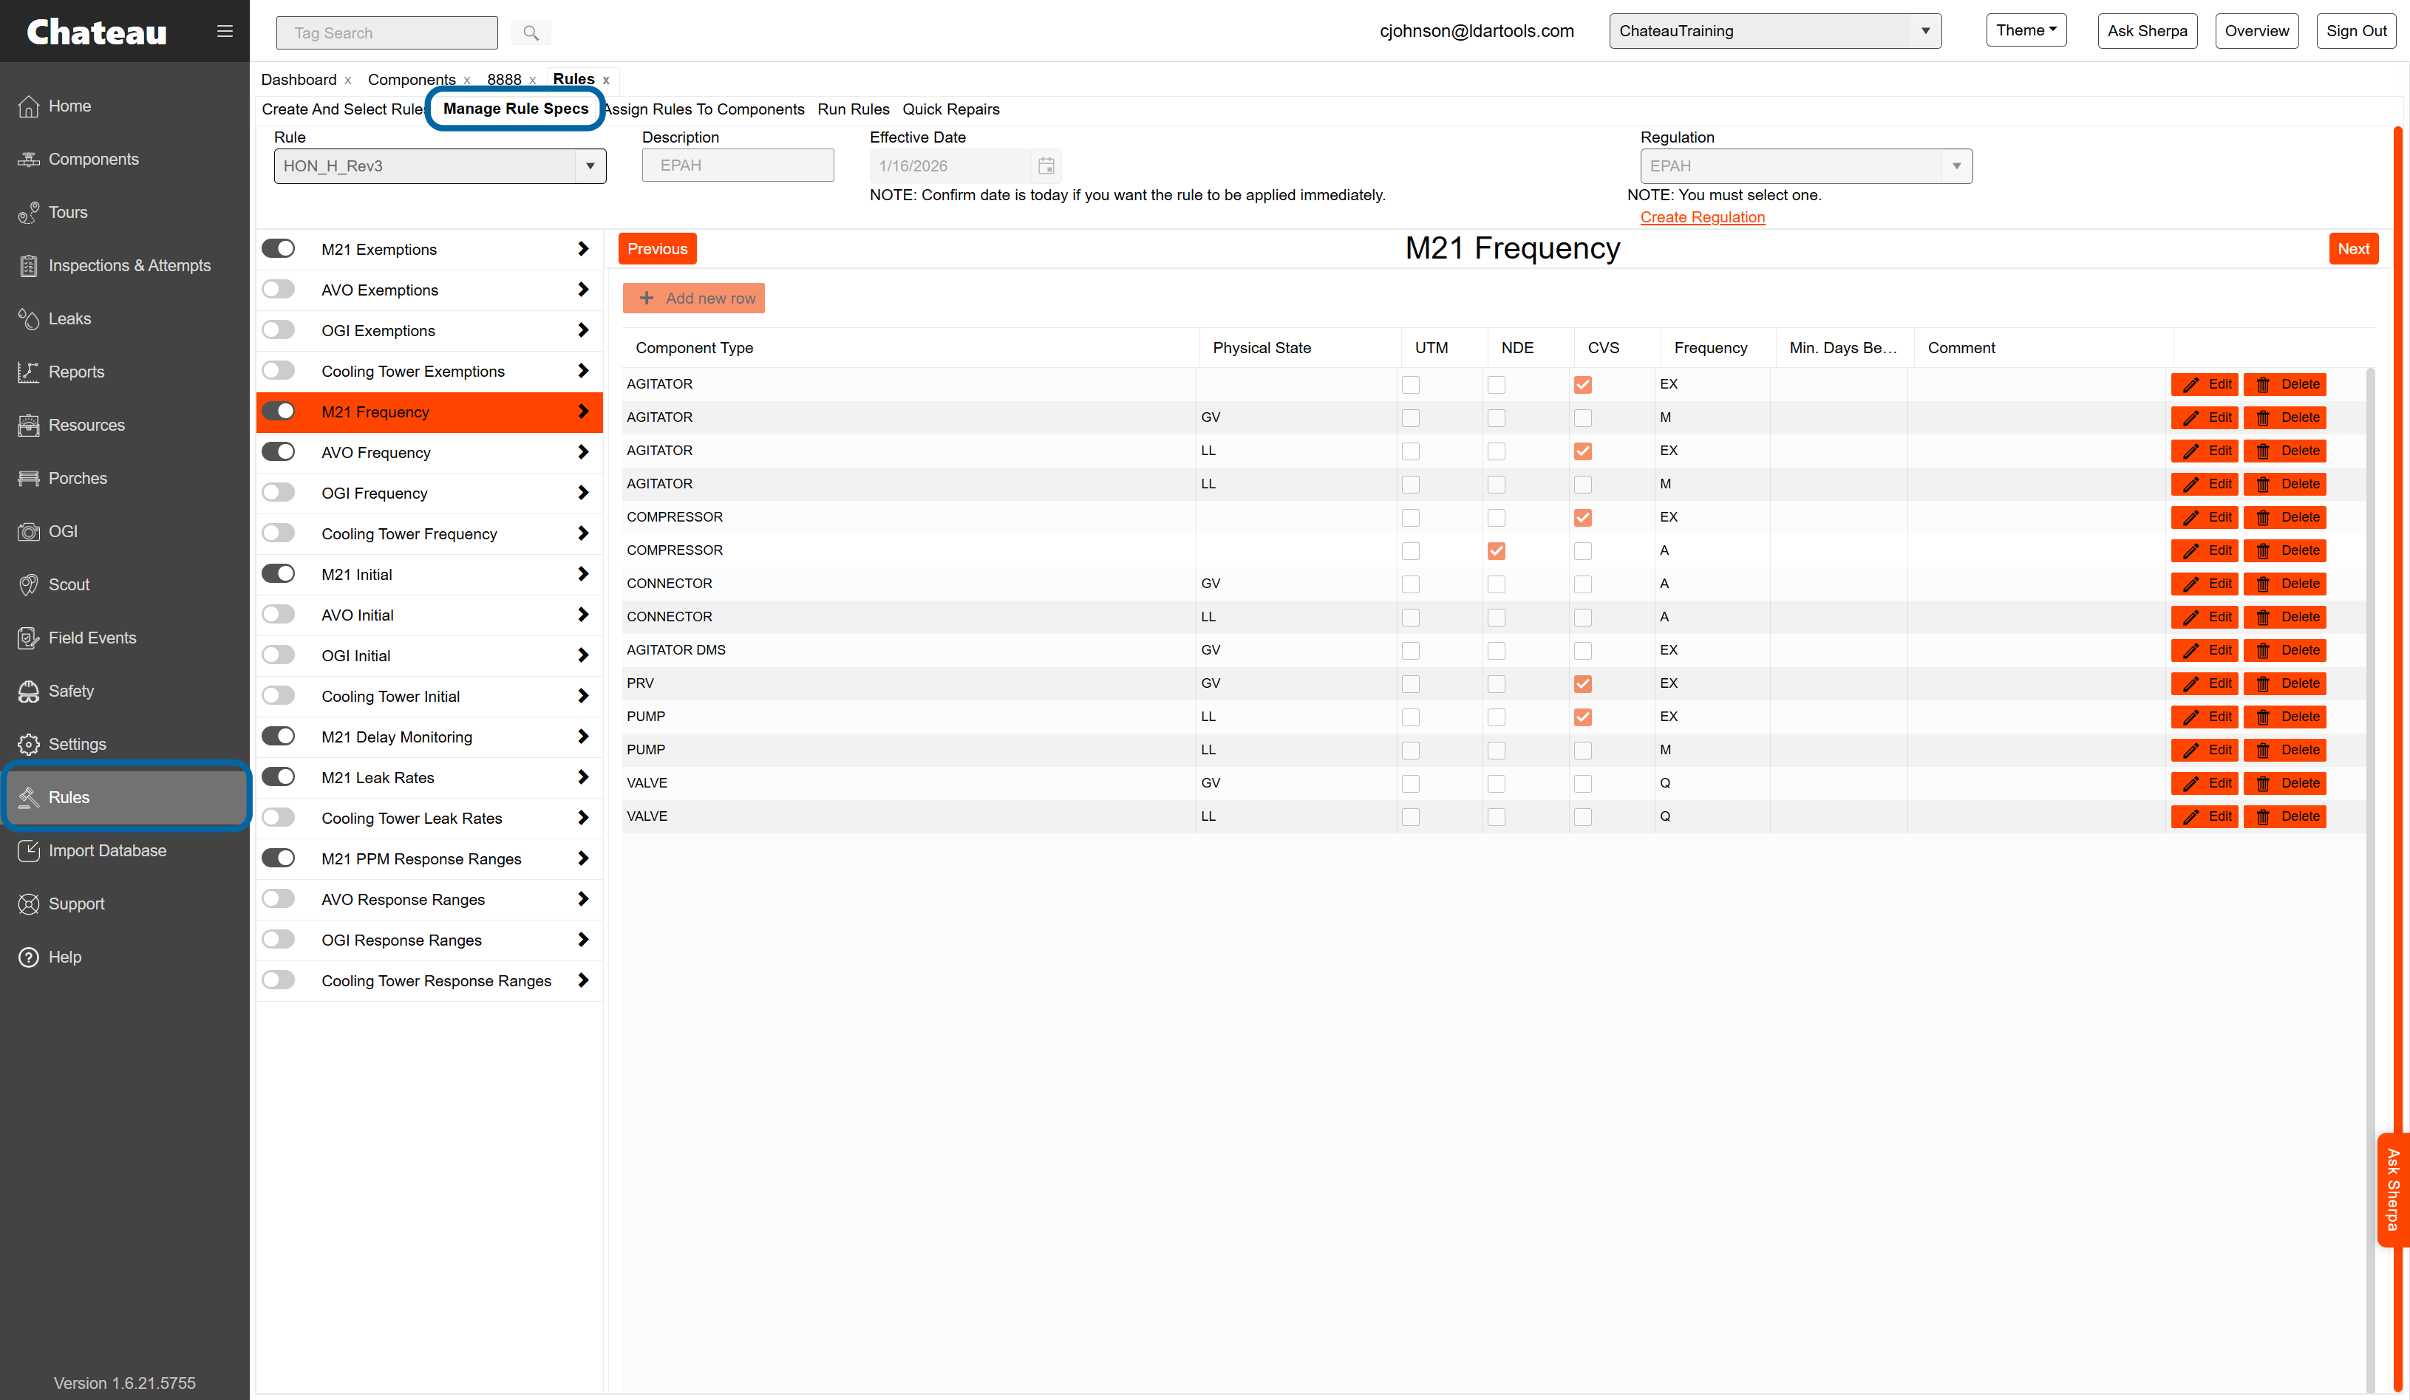
Task: Disable the M21 Leak Rates switch
Action: coord(279,776)
